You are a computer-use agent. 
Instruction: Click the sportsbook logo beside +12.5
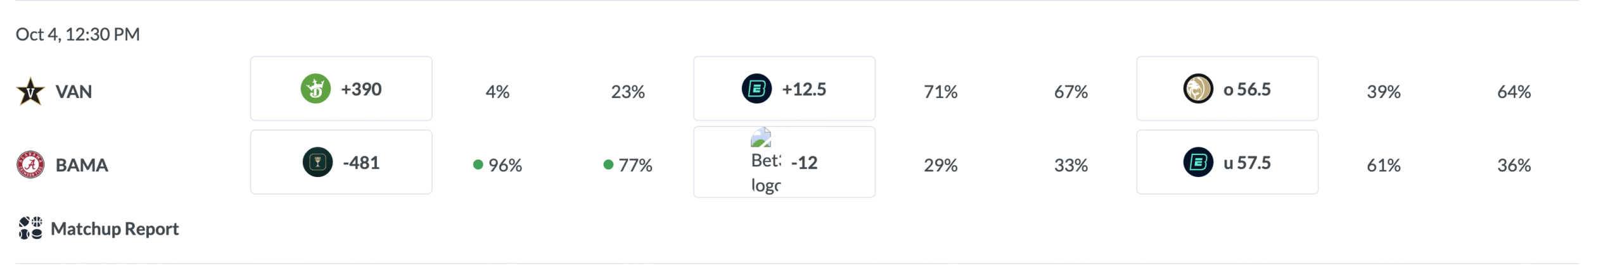coord(756,89)
